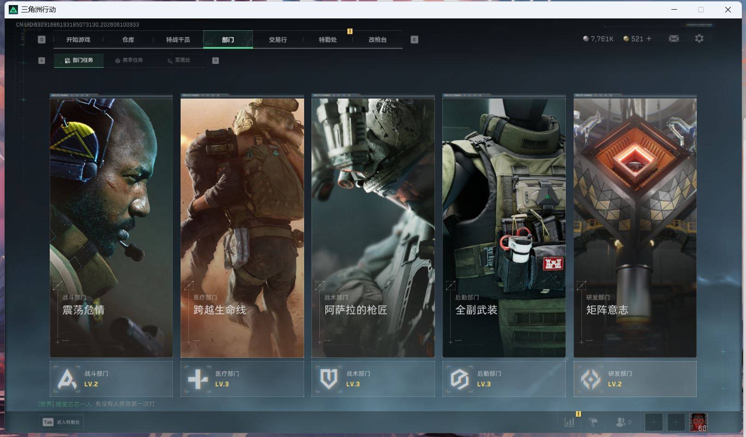746x437 pixels.
Task: Open the statistics bar chart icon
Action: tap(570, 422)
